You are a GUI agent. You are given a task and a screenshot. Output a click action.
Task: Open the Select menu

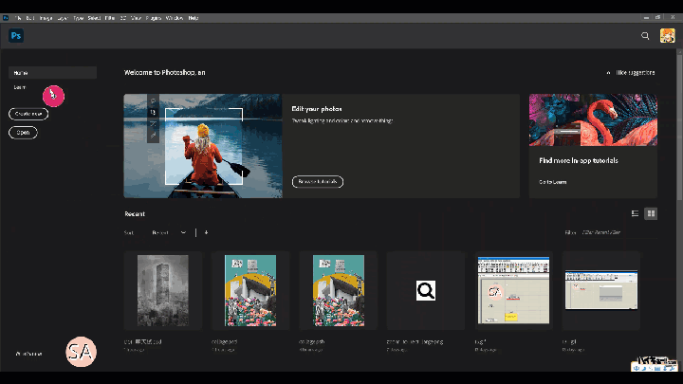point(94,18)
